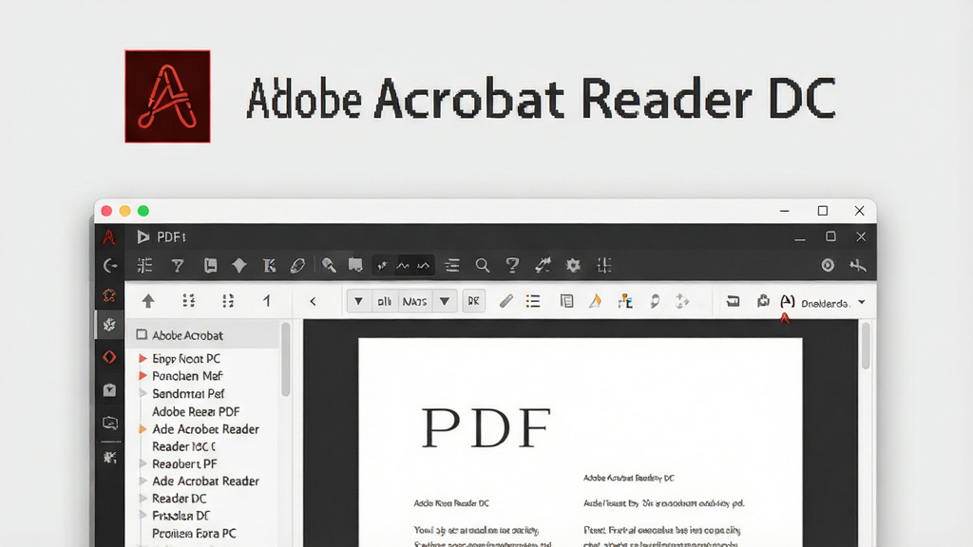Screen dimensions: 973x547
Task: Open the Dnelderds dropdown caret
Action: click(861, 302)
